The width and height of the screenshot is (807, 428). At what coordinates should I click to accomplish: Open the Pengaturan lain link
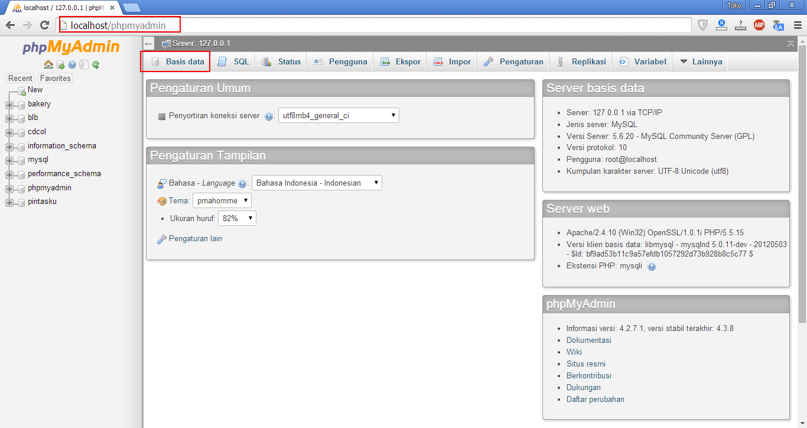tap(196, 239)
